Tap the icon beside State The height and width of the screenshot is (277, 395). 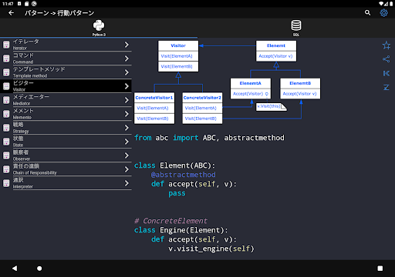(6, 142)
